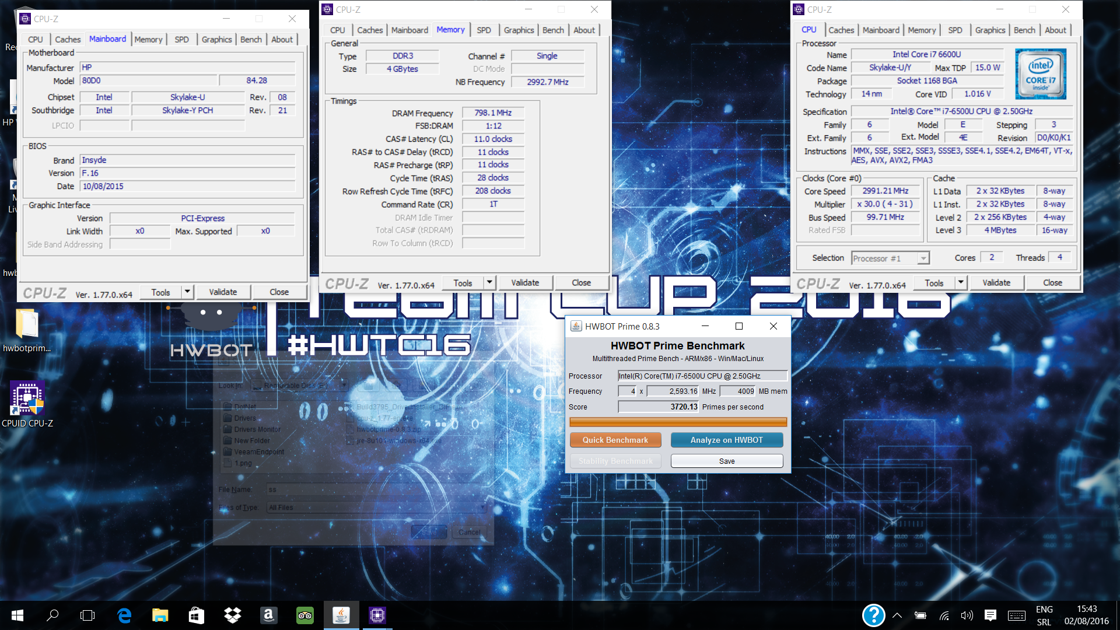Open File Explorer from taskbar
The height and width of the screenshot is (630, 1120).
pos(160,615)
